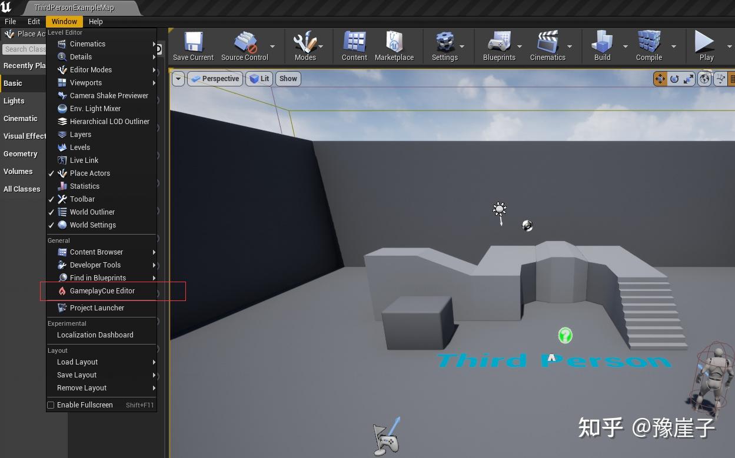Click the Lit view mode button
Screen dimensions: 735x458
click(x=260, y=79)
